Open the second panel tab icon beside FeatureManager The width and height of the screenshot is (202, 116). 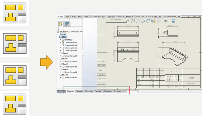pyautogui.click(x=67, y=24)
